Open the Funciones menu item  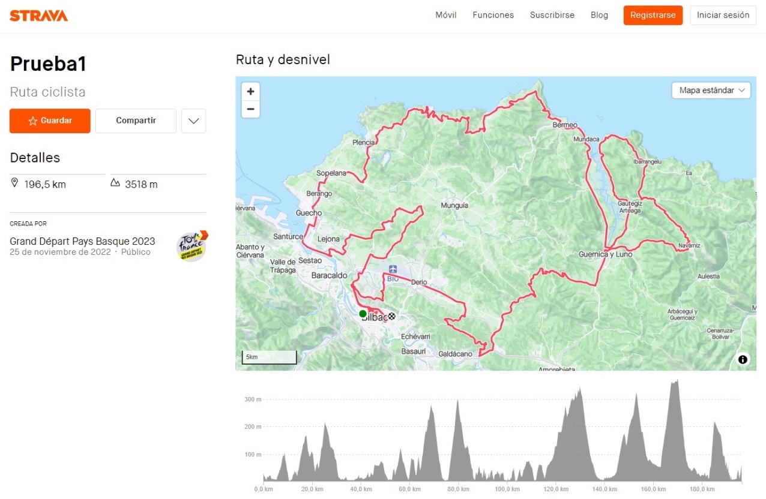(493, 15)
